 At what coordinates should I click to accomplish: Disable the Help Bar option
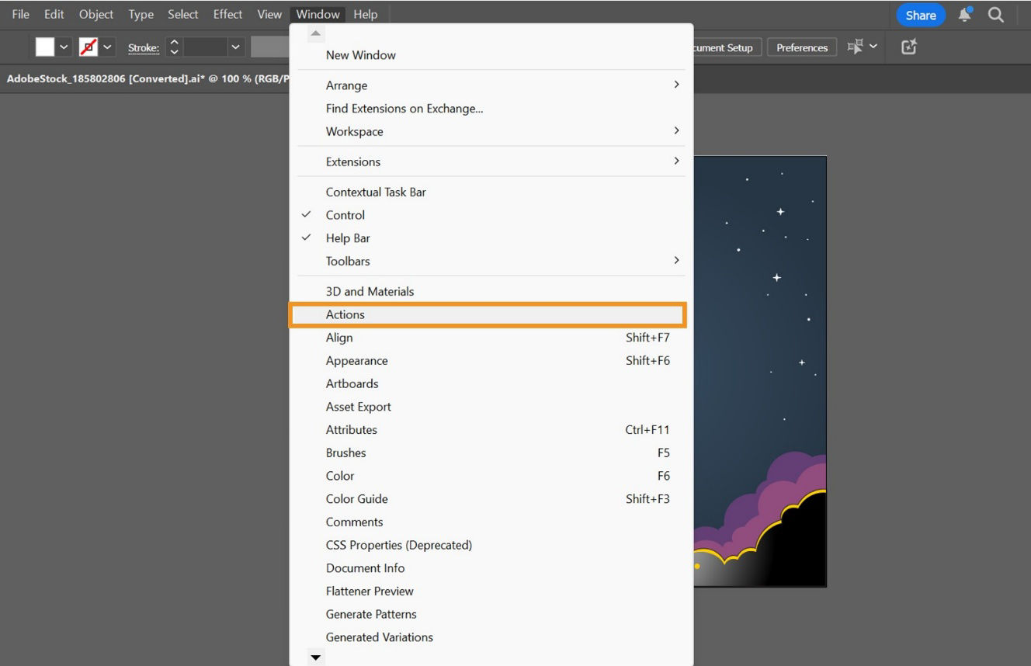click(348, 238)
